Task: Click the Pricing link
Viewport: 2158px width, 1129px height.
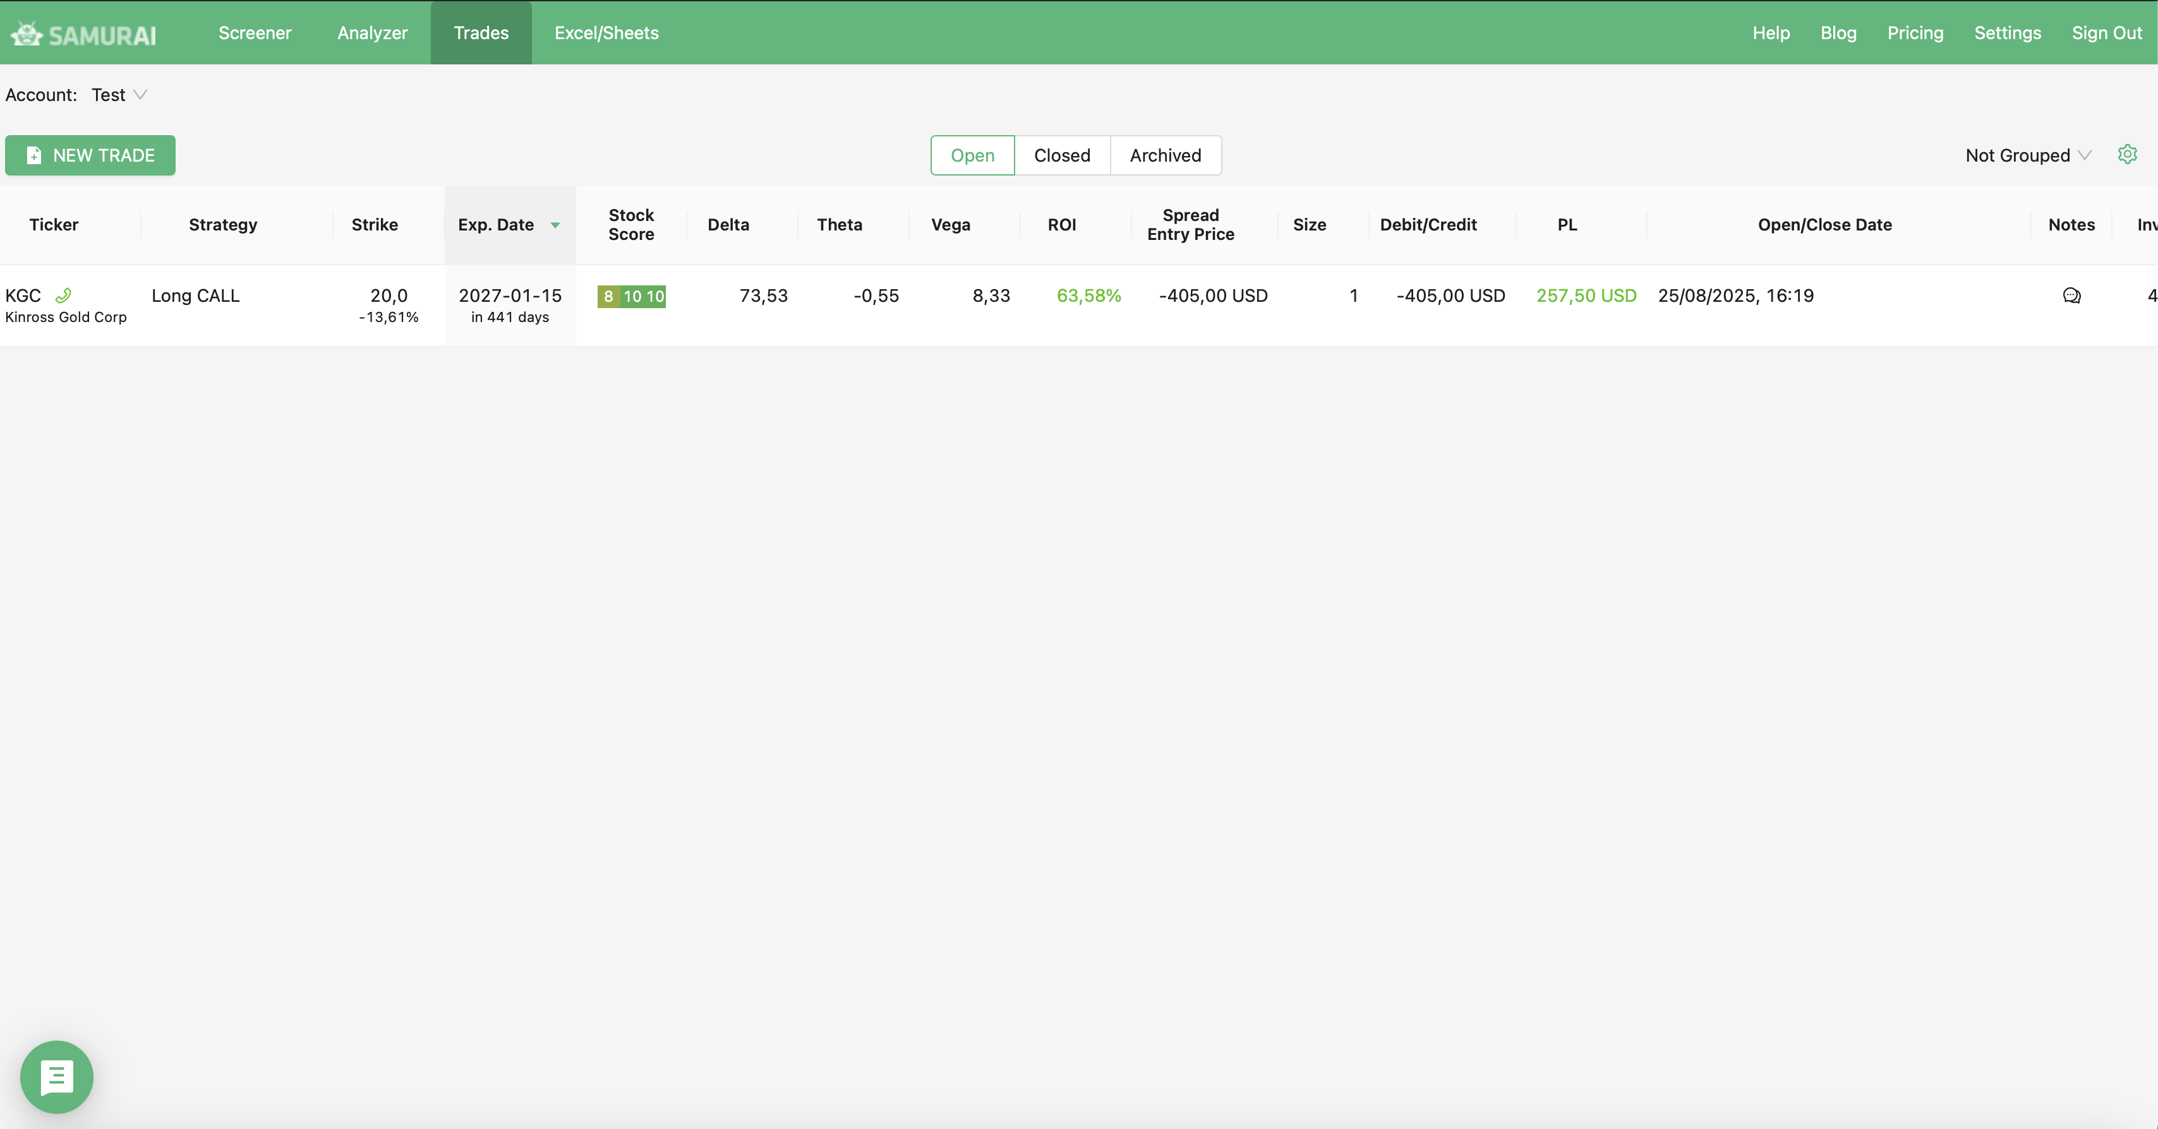Action: click(1914, 33)
